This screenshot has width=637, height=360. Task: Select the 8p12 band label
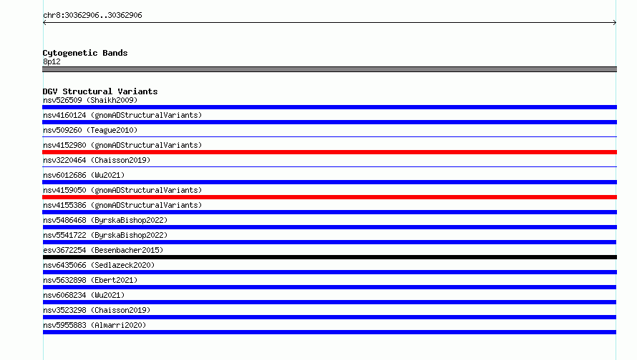point(52,61)
